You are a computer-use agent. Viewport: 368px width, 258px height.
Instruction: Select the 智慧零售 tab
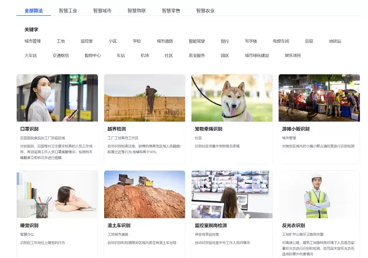coord(170,11)
